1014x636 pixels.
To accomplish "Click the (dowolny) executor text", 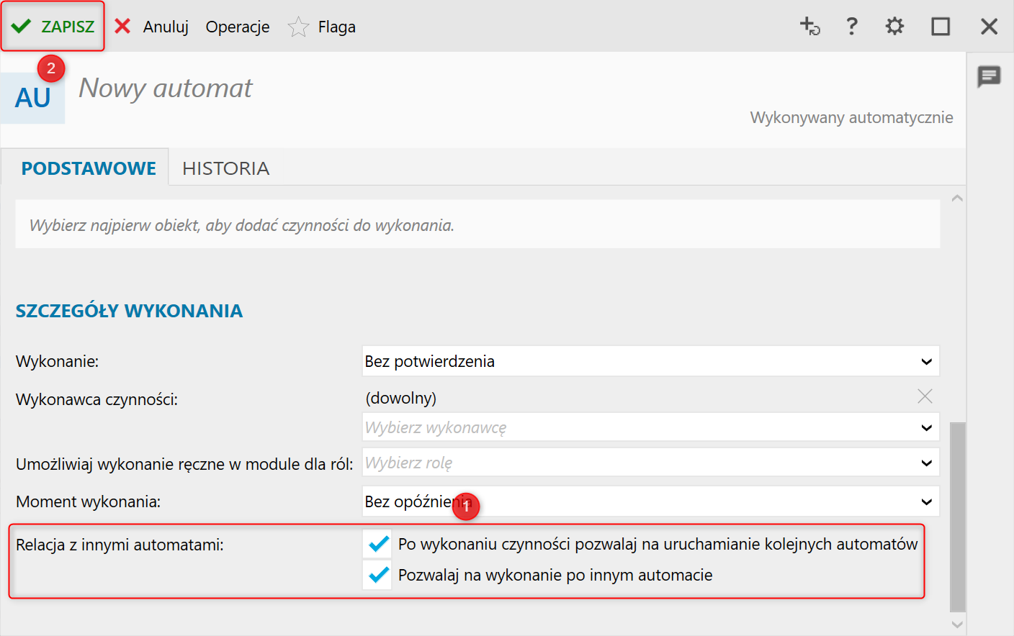I will [401, 398].
